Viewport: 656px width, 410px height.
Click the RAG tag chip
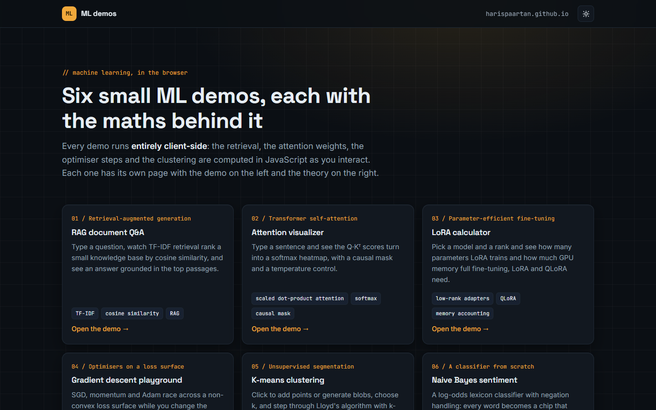pyautogui.click(x=174, y=313)
